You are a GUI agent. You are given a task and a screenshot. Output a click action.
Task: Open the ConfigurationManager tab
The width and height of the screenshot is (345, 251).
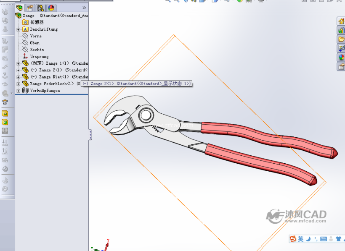[41, 8]
